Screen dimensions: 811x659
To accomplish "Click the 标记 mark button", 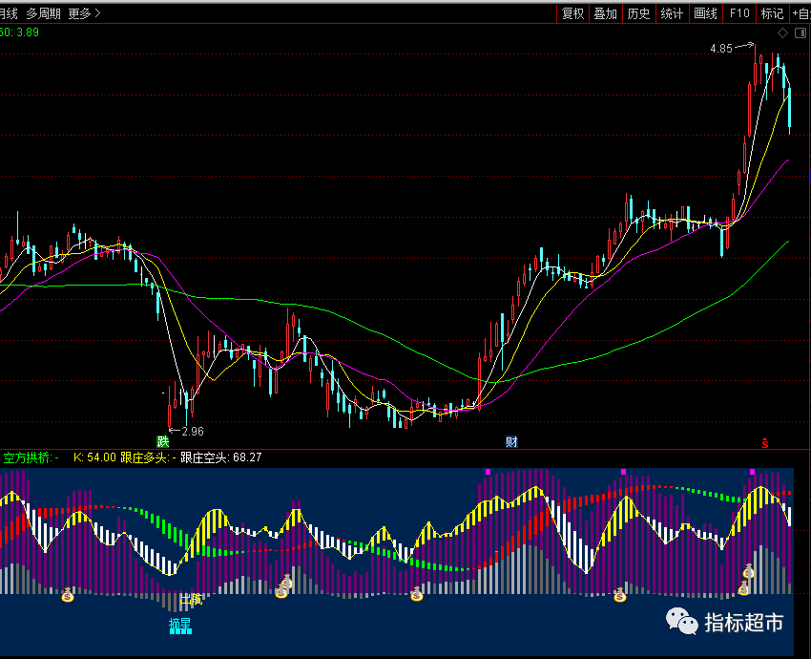I will pos(772,13).
